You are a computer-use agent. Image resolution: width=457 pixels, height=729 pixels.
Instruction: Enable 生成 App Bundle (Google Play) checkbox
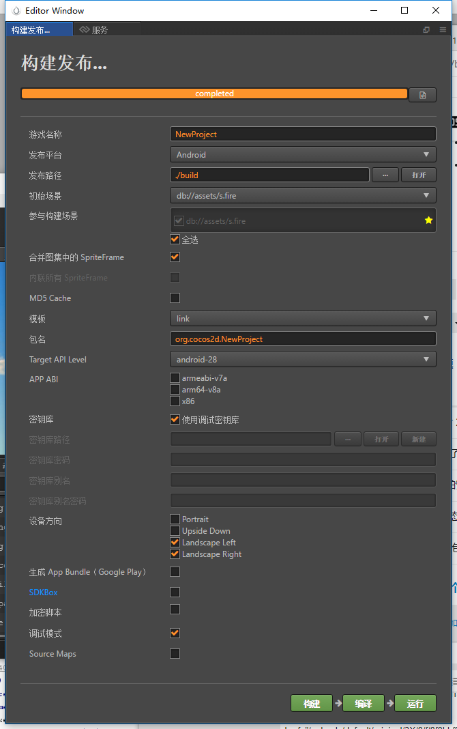(175, 571)
